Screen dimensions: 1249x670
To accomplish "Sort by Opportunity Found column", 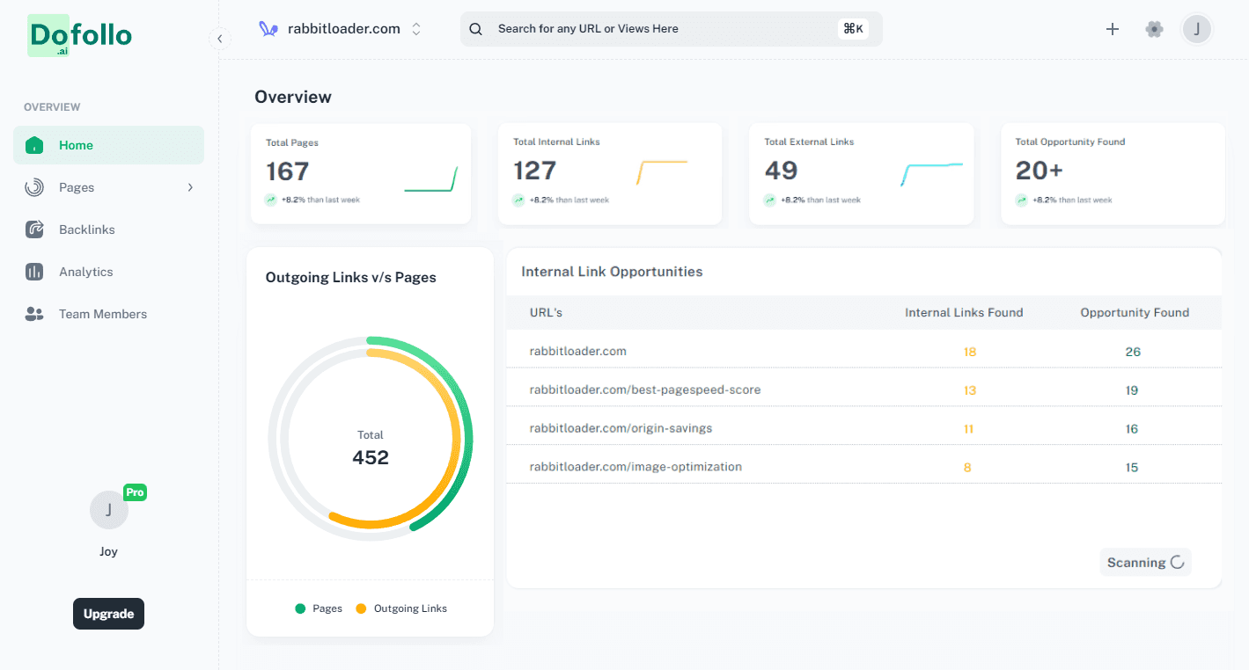I will pos(1135,312).
